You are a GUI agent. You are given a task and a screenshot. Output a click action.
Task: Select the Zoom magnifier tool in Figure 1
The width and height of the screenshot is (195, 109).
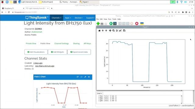point(113,31)
